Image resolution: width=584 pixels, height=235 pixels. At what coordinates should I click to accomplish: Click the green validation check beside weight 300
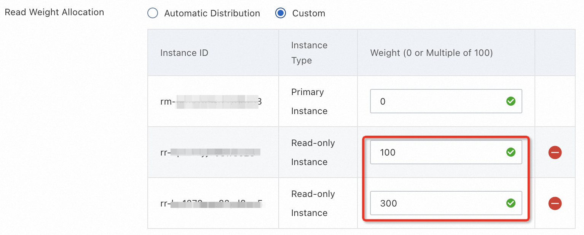[x=511, y=203]
